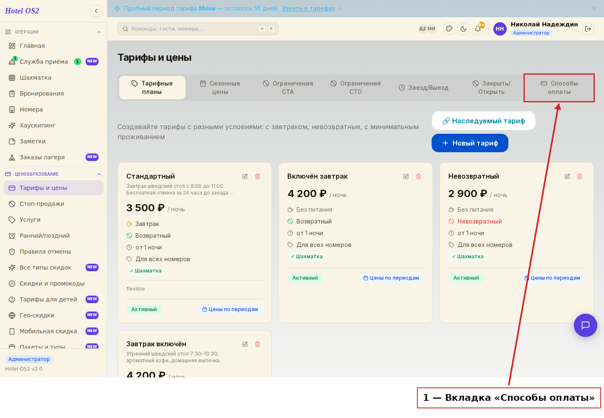Open notifications bell icon
The height and width of the screenshot is (418, 604).
click(x=478, y=29)
